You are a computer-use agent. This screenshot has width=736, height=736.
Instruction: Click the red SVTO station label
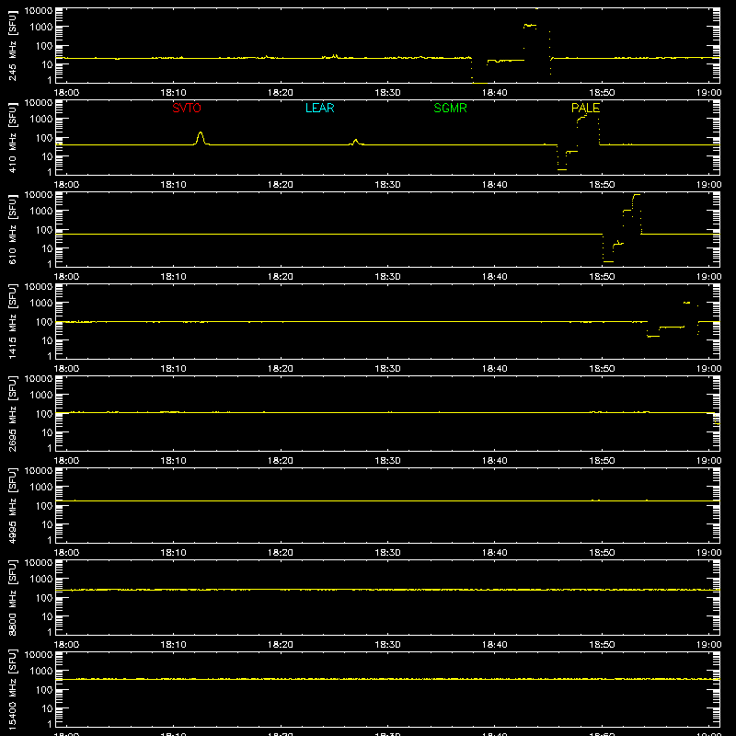click(187, 108)
